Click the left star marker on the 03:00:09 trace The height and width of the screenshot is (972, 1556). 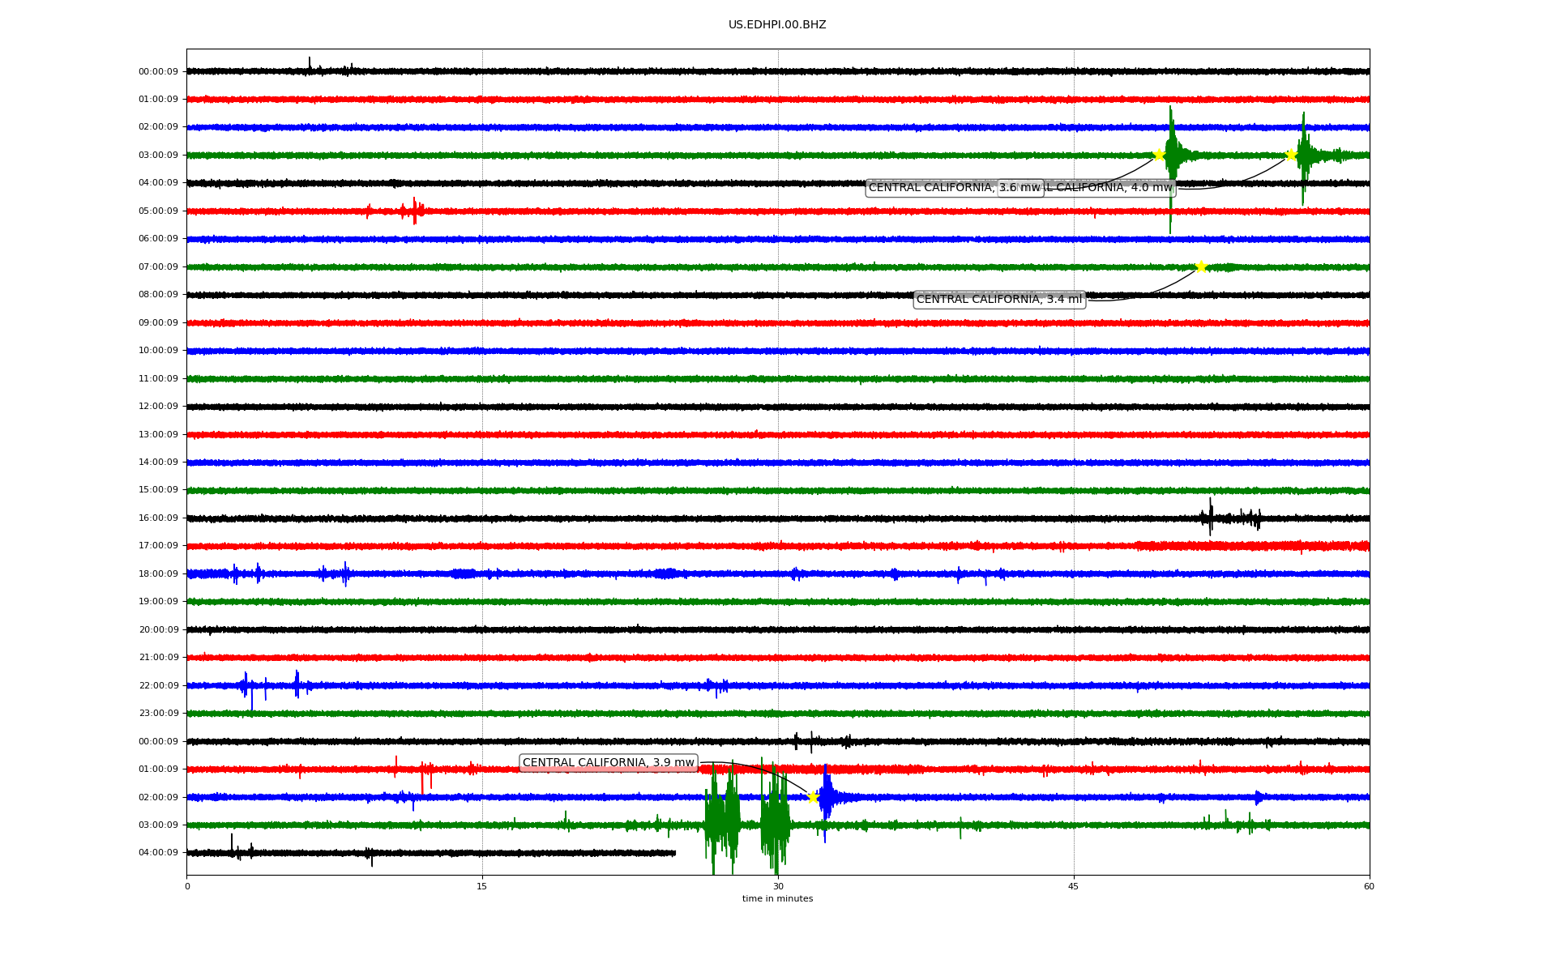click(1159, 155)
